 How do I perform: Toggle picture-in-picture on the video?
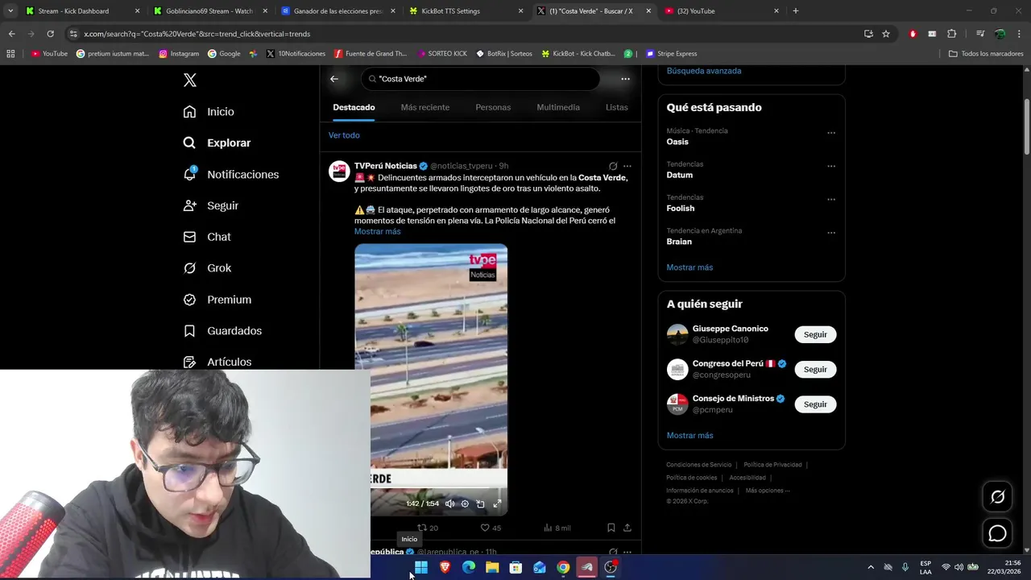pyautogui.click(x=481, y=503)
